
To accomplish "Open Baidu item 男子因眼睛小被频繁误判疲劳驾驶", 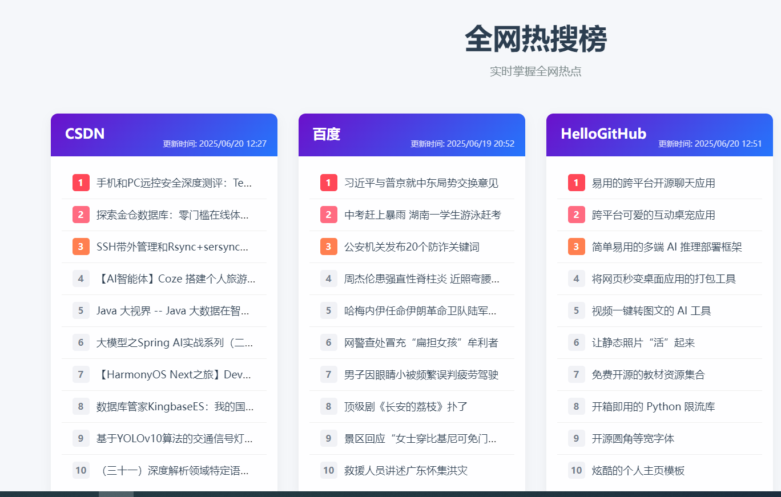I will (x=421, y=374).
